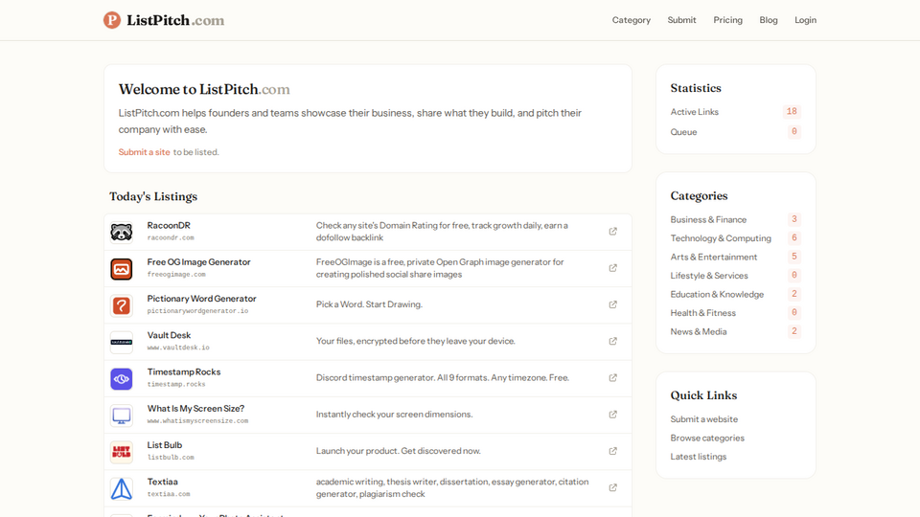Follow the 'Submit a site' link
This screenshot has height=517, width=920.
145,152
